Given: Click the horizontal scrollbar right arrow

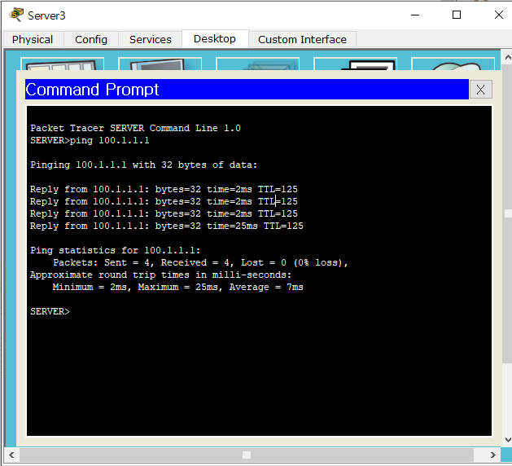Looking at the screenshot, I should (x=492, y=455).
